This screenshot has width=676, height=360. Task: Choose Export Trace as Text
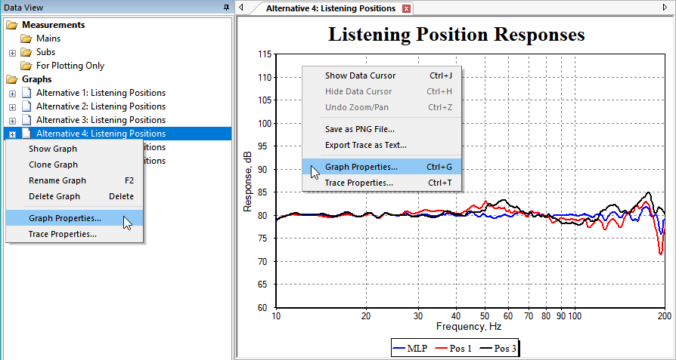pos(382,146)
